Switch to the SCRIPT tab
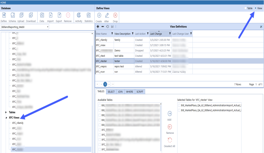 pyautogui.click(x=140, y=91)
